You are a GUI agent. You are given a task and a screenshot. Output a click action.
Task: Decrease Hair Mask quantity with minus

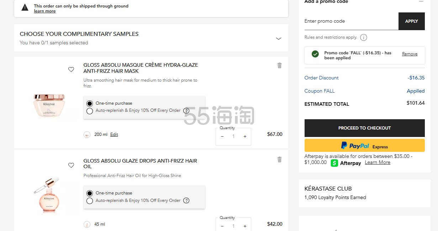[x=222, y=137]
